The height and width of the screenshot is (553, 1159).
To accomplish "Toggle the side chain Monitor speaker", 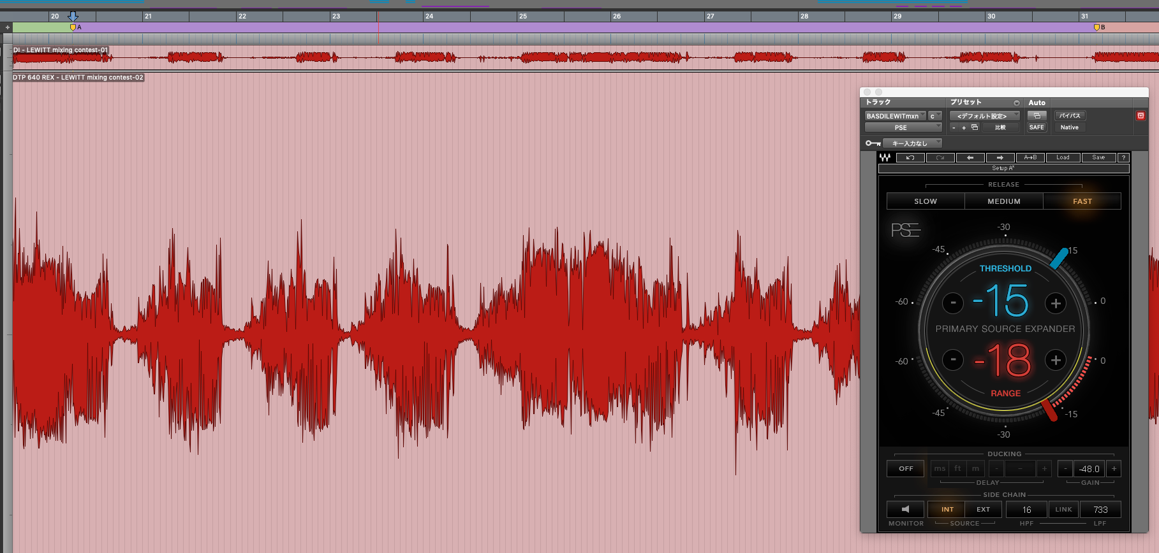I will coord(905,509).
